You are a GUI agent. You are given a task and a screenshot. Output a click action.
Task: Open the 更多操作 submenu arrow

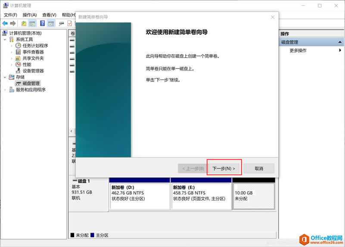340,50
